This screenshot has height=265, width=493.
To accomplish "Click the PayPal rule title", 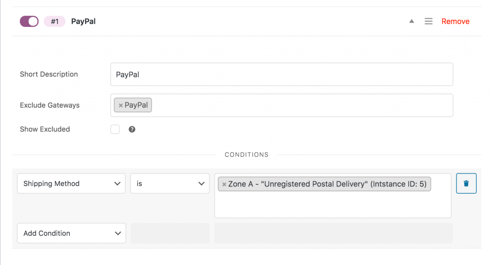I will pos(83,21).
